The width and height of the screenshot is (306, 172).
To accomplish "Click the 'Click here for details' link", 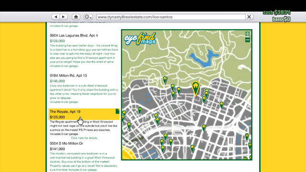I will [x=84, y=138].
